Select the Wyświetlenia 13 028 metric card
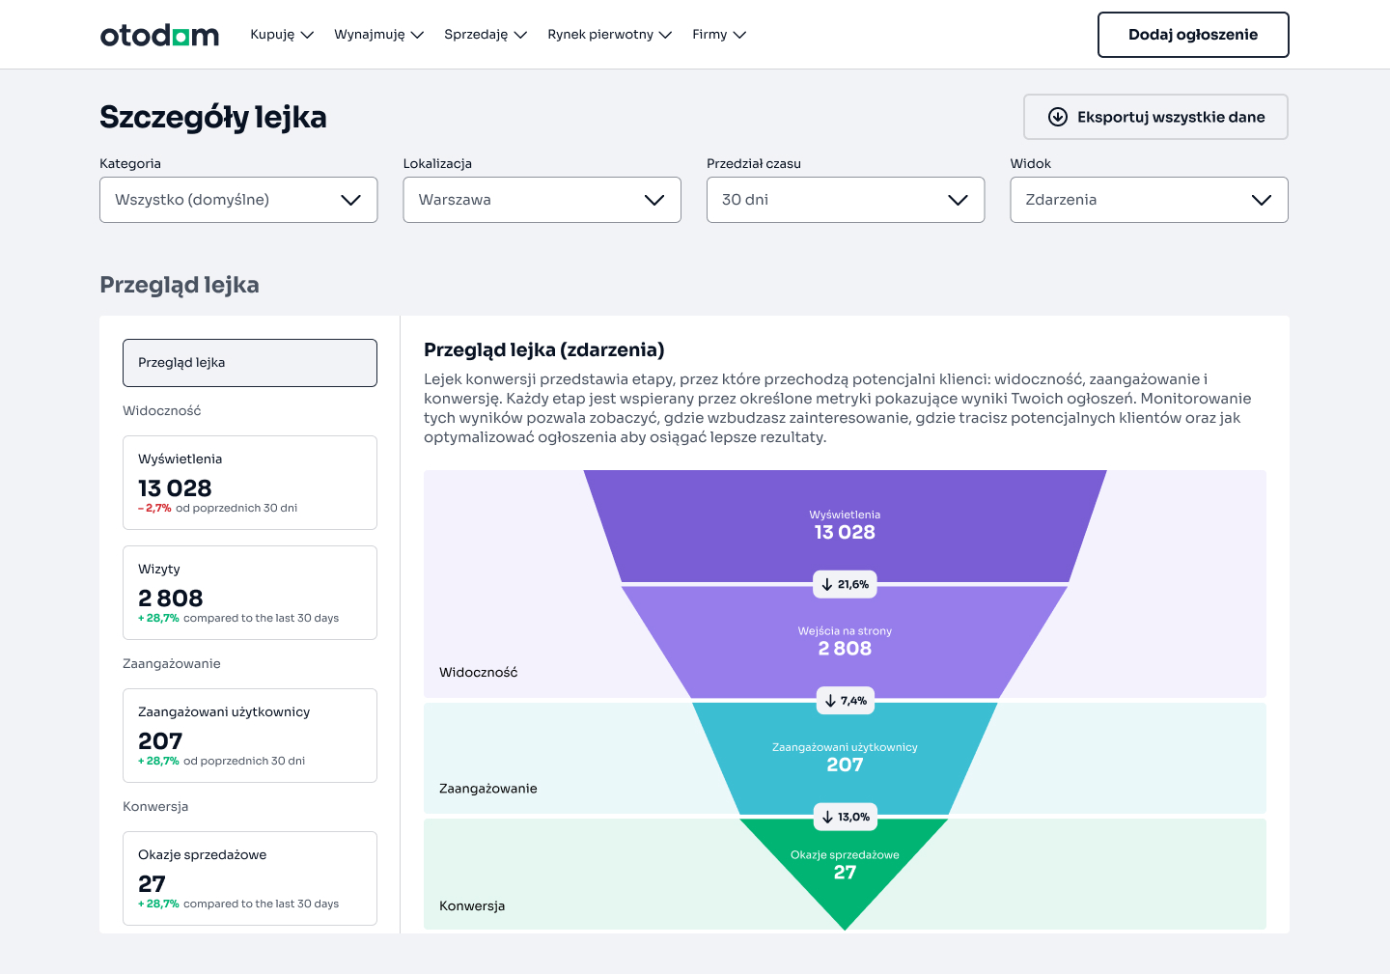 [x=250, y=483]
